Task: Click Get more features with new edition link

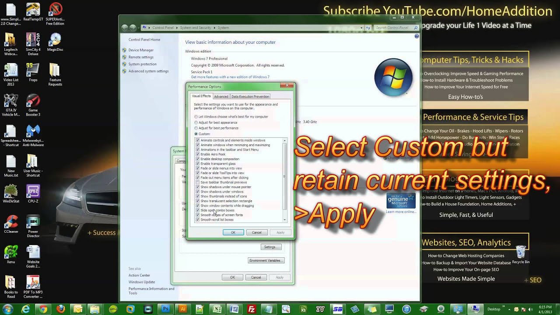Action: pyautogui.click(x=230, y=77)
